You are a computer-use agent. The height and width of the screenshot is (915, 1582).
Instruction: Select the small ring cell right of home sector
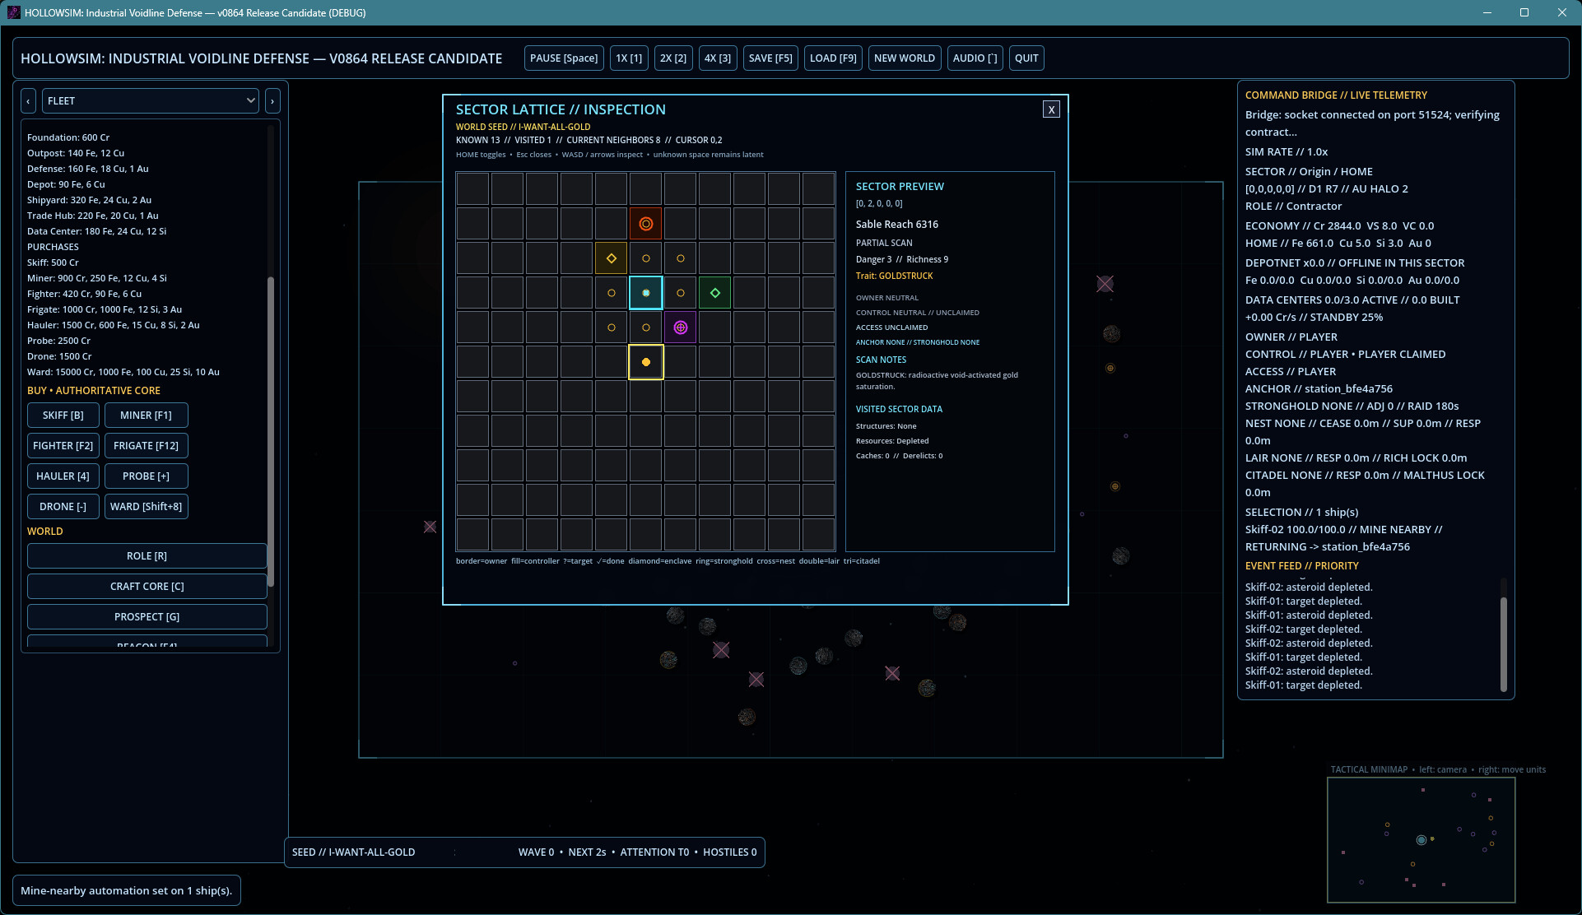681,293
